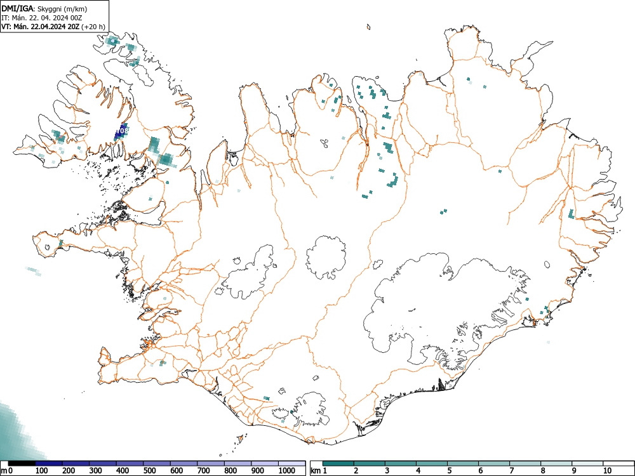Pick the dark teal 1–2 km legend swatch
This screenshot has width=635, height=476.
click(x=338, y=463)
